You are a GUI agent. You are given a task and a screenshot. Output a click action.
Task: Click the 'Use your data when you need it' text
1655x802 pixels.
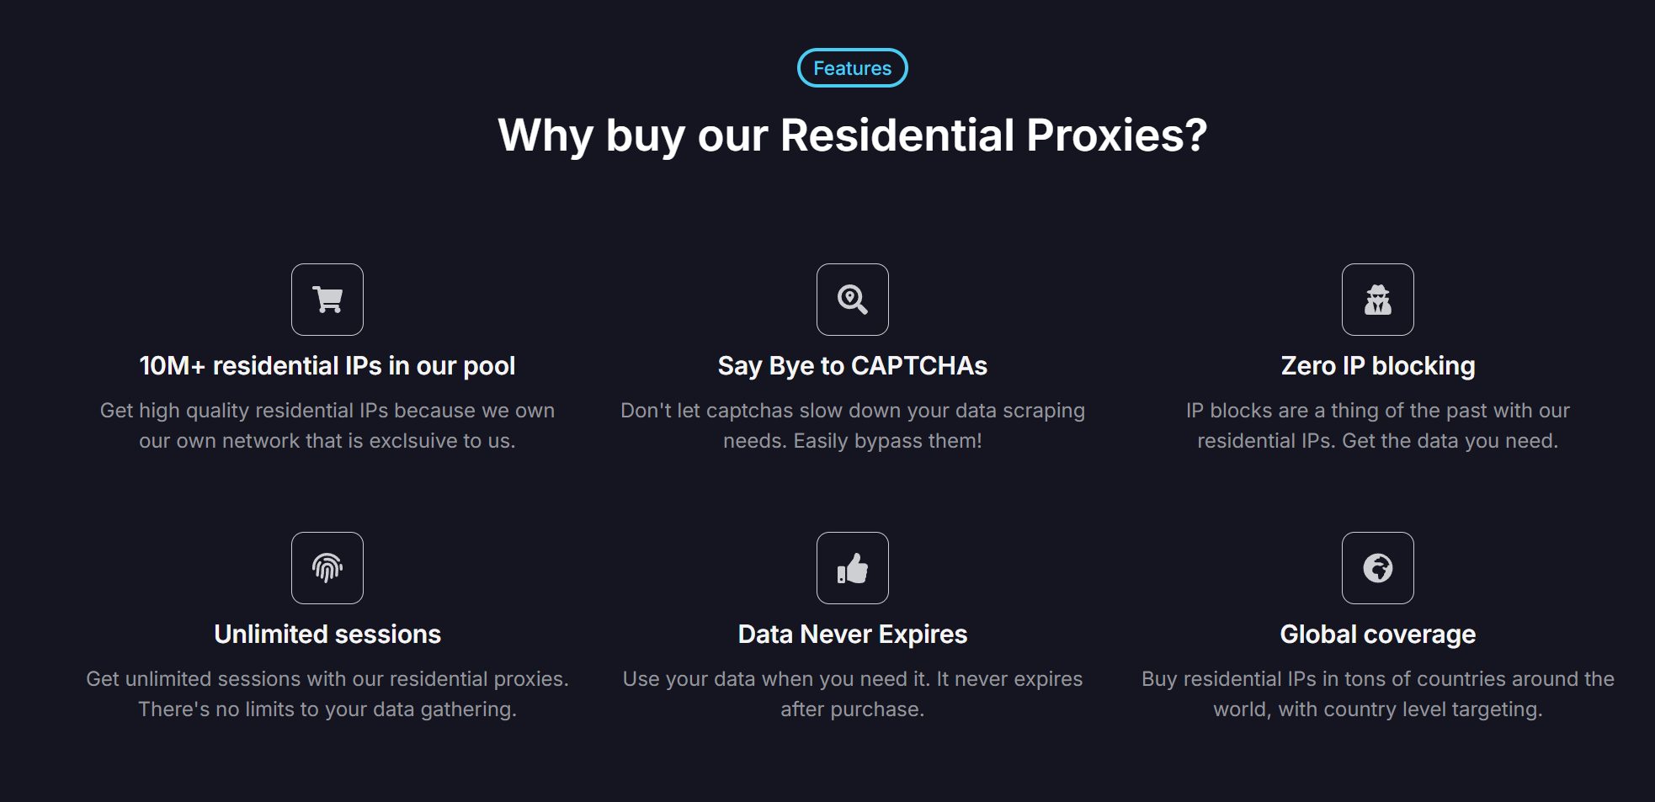click(852, 694)
